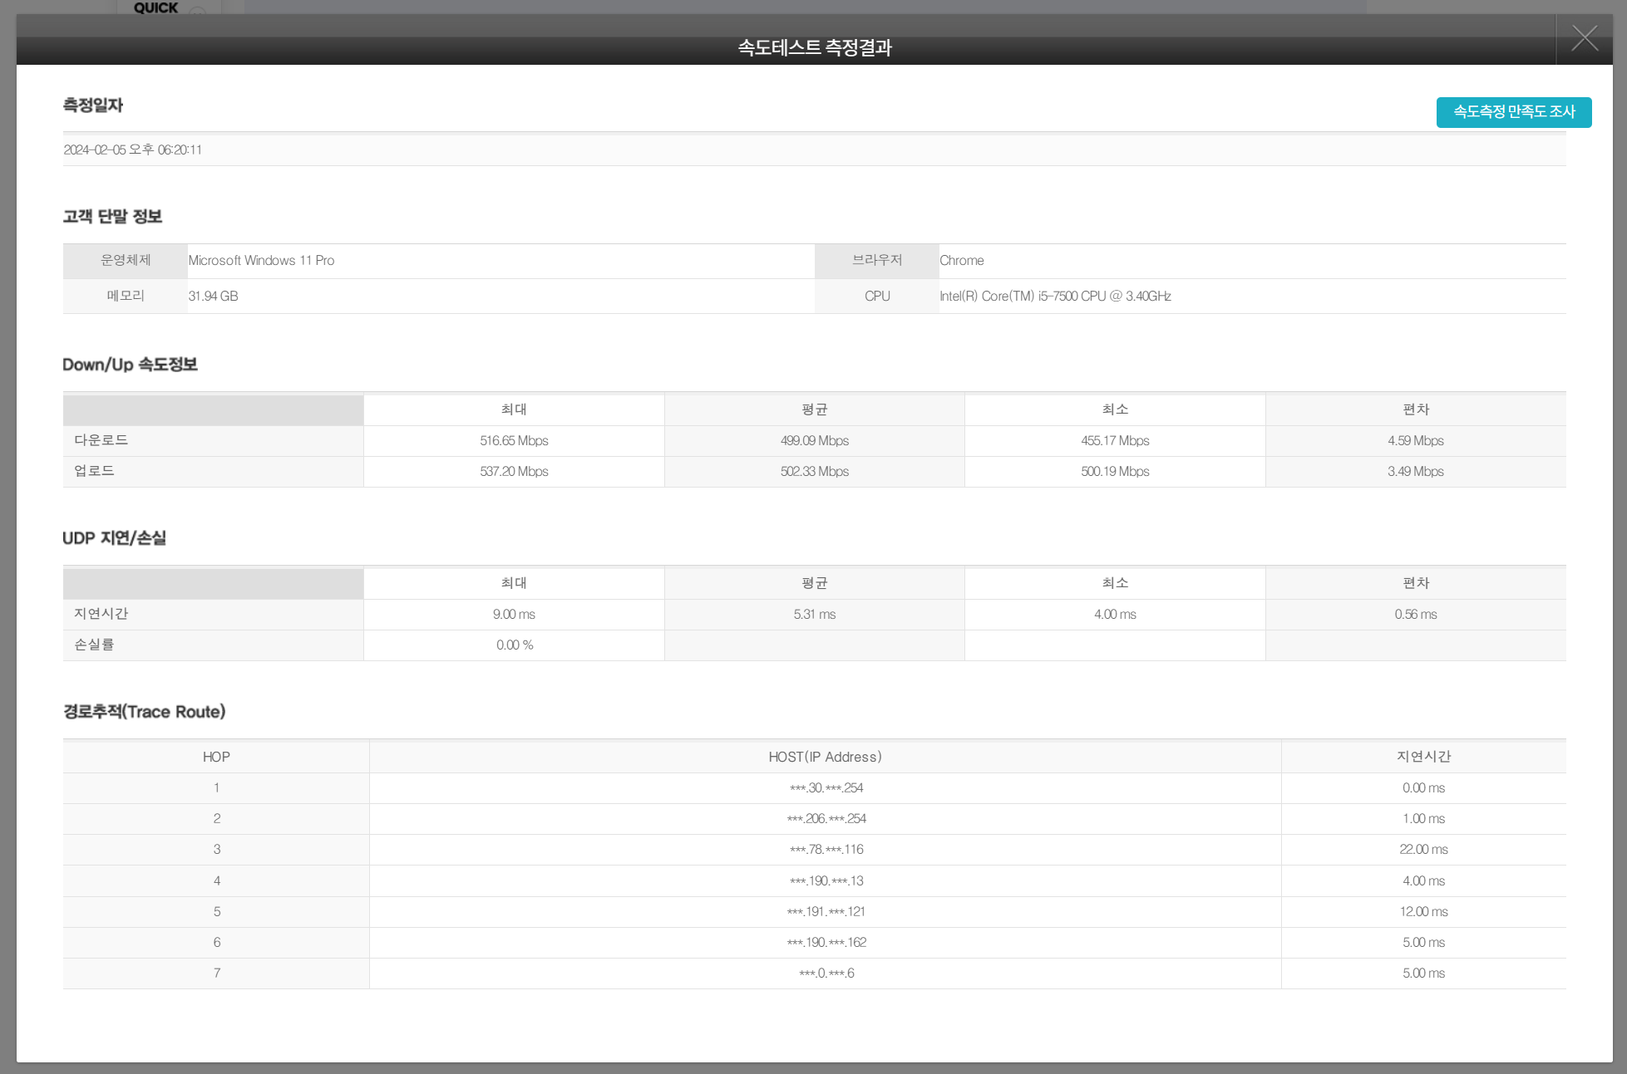Viewport: 1627px width, 1074px height.
Task: Click the 22.00 ms delay for hop 3
Action: pyautogui.click(x=1423, y=850)
